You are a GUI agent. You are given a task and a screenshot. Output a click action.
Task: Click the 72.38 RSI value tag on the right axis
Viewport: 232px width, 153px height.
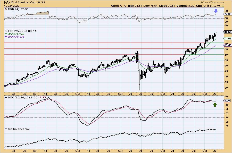pos(228,14)
